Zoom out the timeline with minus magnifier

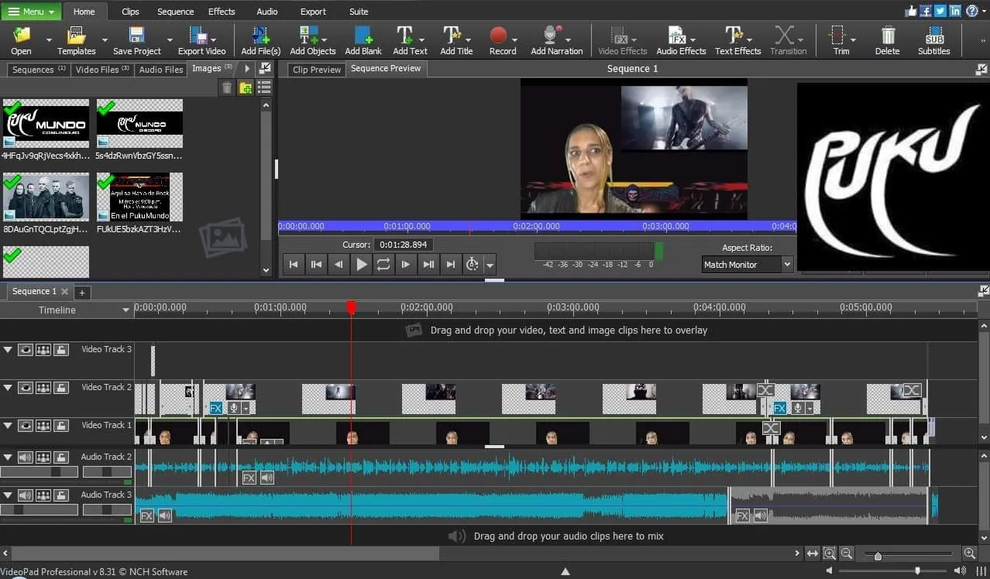coord(847,553)
